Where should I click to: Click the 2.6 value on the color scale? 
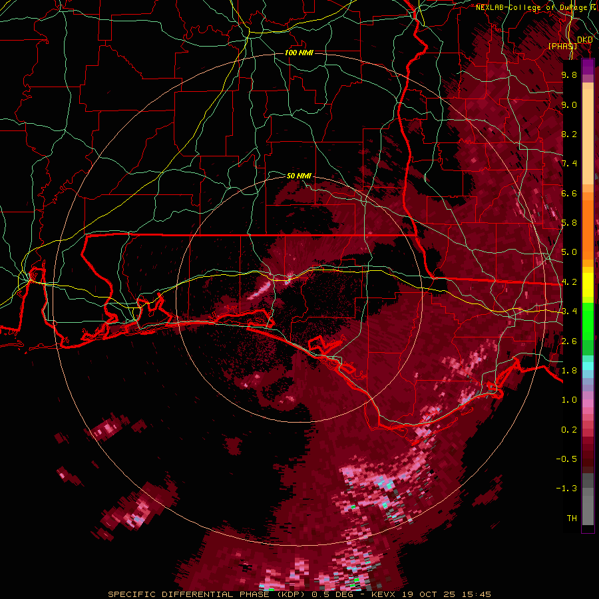569,341
